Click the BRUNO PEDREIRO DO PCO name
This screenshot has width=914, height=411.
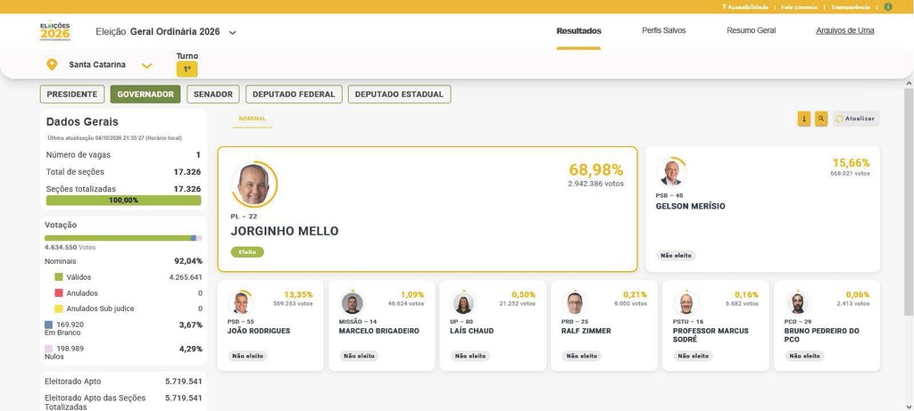(822, 334)
